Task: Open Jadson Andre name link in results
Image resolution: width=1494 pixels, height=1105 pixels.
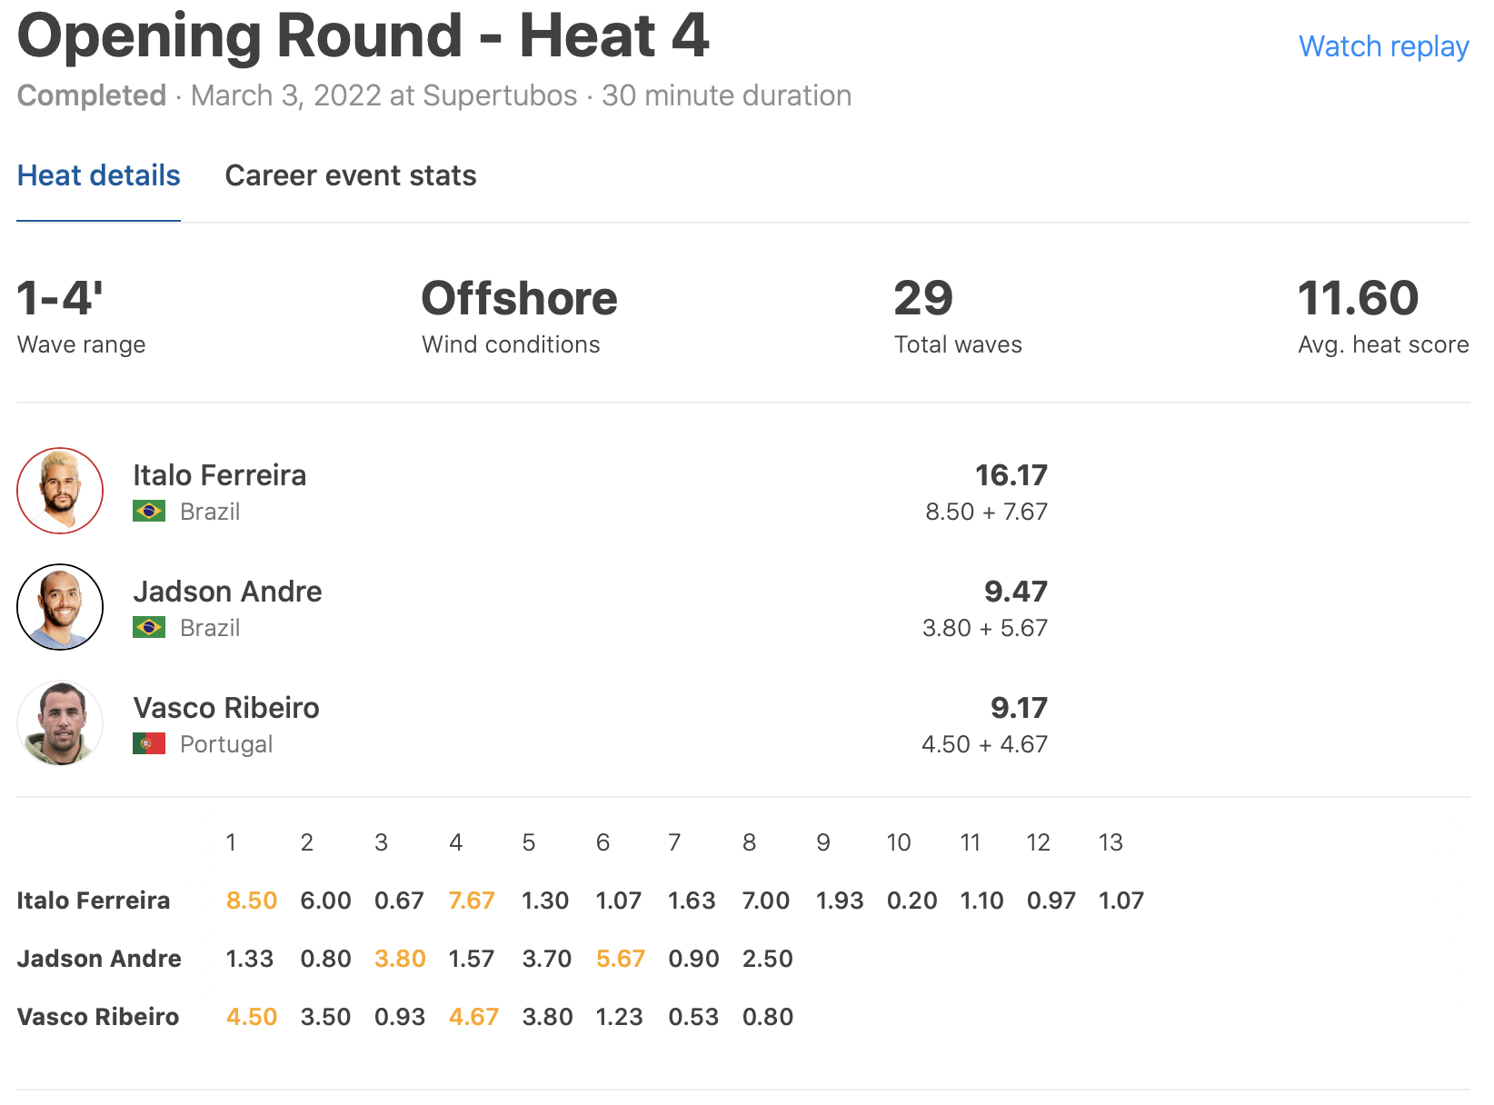Action: coord(227,592)
